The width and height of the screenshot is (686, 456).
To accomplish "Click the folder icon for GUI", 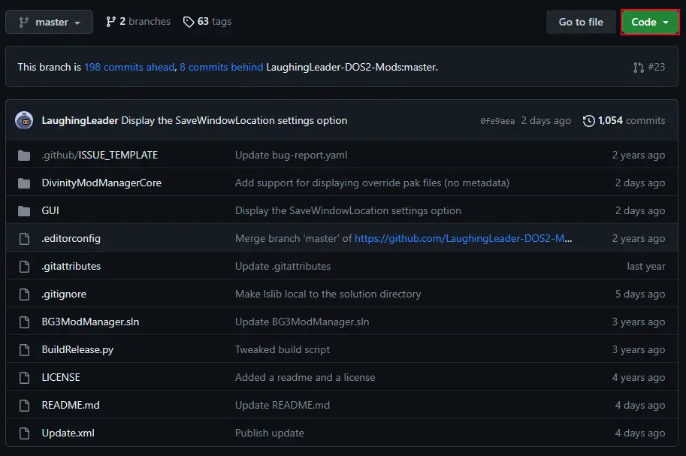I will (x=24, y=211).
